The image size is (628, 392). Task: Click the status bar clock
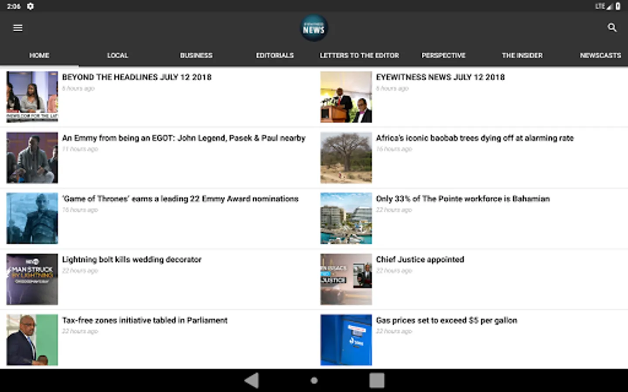click(x=14, y=6)
